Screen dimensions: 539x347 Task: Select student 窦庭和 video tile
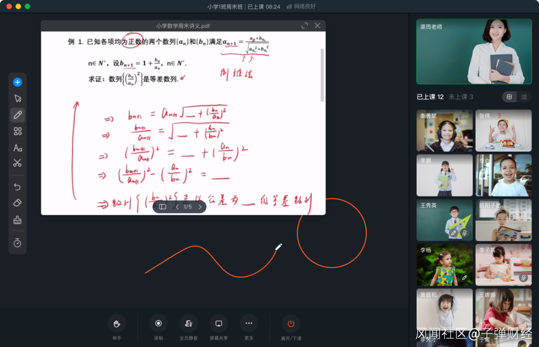(x=445, y=309)
